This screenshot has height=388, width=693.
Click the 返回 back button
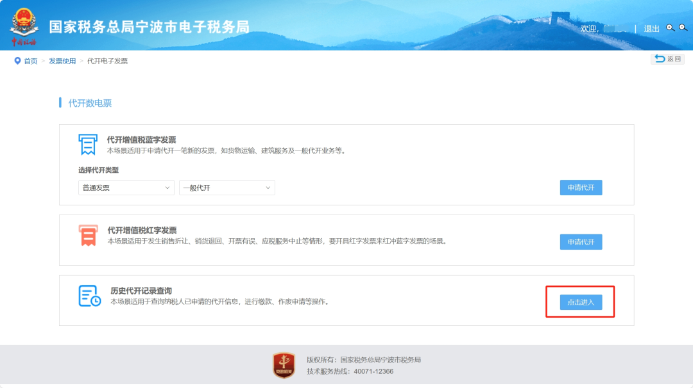(667, 59)
